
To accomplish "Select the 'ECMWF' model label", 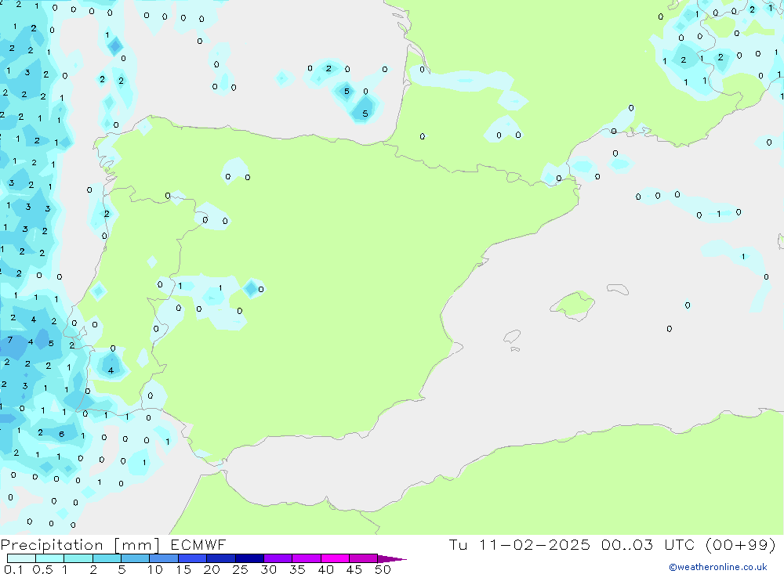I will click(x=198, y=545).
